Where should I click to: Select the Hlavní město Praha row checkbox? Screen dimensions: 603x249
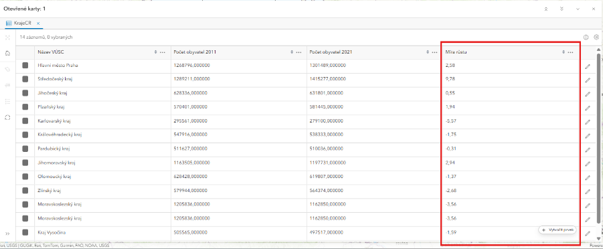25,66
